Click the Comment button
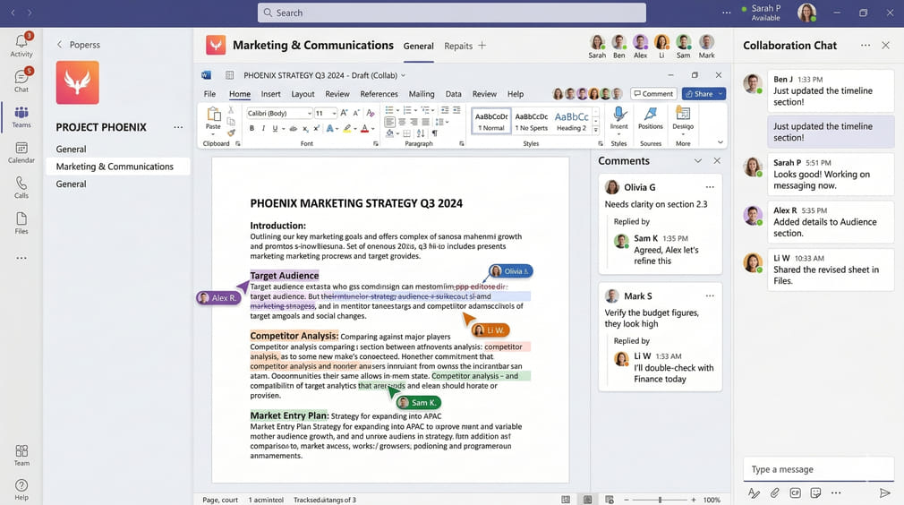The width and height of the screenshot is (904, 505). (652, 94)
